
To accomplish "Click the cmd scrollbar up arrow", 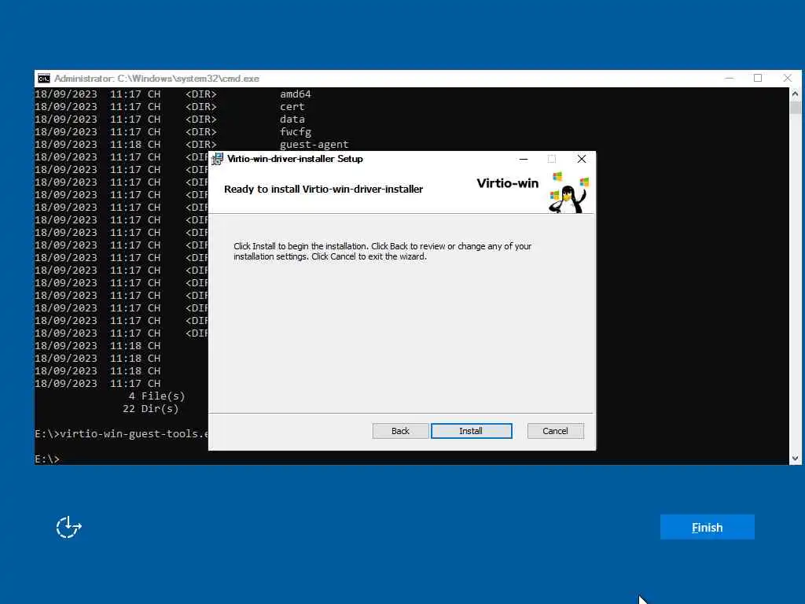I will point(795,94).
